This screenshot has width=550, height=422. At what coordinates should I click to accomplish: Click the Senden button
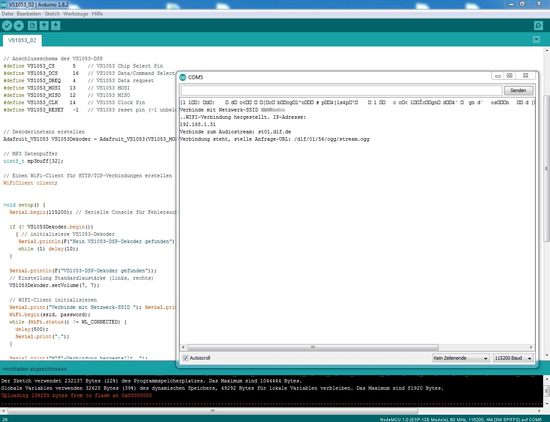tap(518, 90)
